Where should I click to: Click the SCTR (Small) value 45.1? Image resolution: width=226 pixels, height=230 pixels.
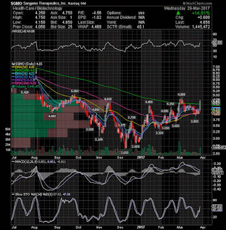click(x=141, y=27)
